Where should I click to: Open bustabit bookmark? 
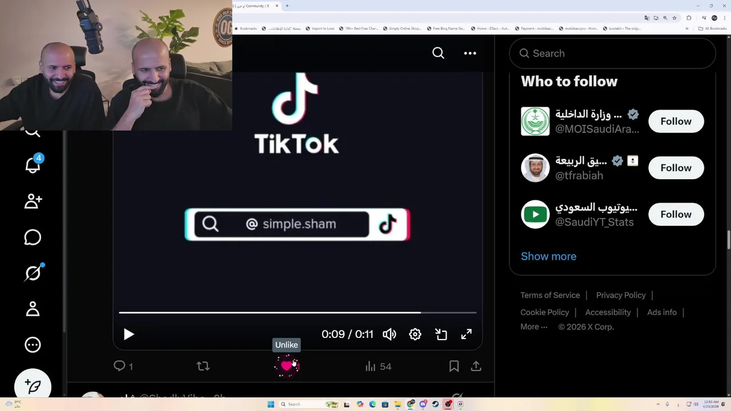(622, 29)
